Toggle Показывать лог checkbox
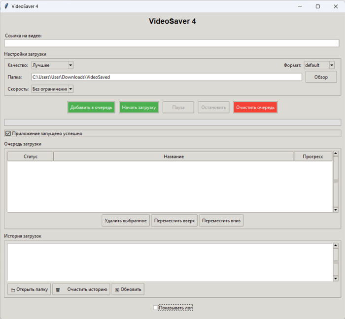 click(x=156, y=308)
